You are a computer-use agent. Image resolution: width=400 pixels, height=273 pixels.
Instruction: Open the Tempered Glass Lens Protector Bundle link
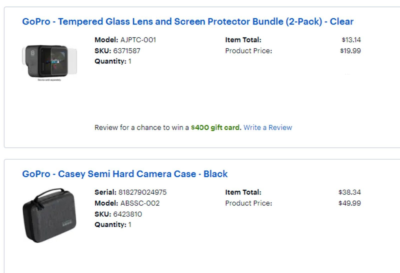(188, 22)
